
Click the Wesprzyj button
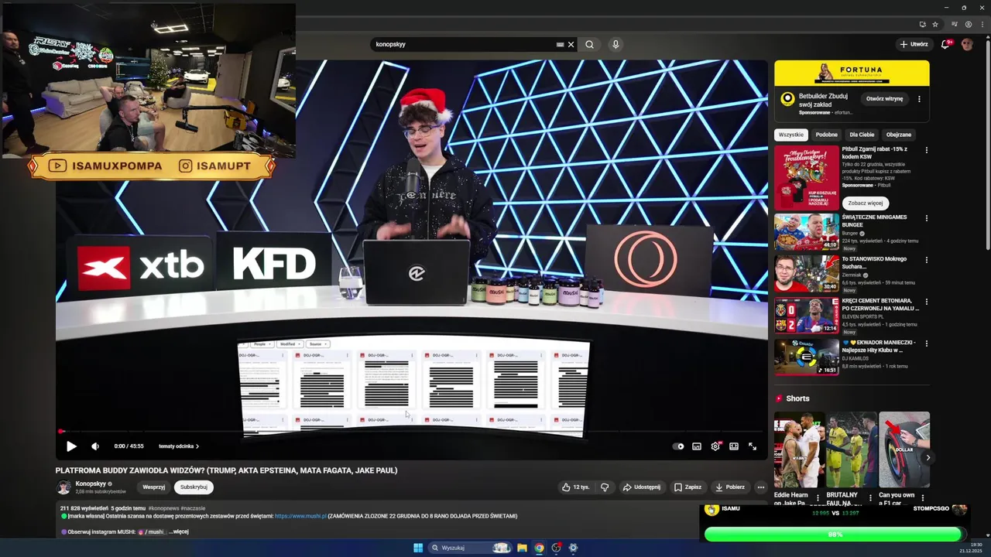coord(154,487)
